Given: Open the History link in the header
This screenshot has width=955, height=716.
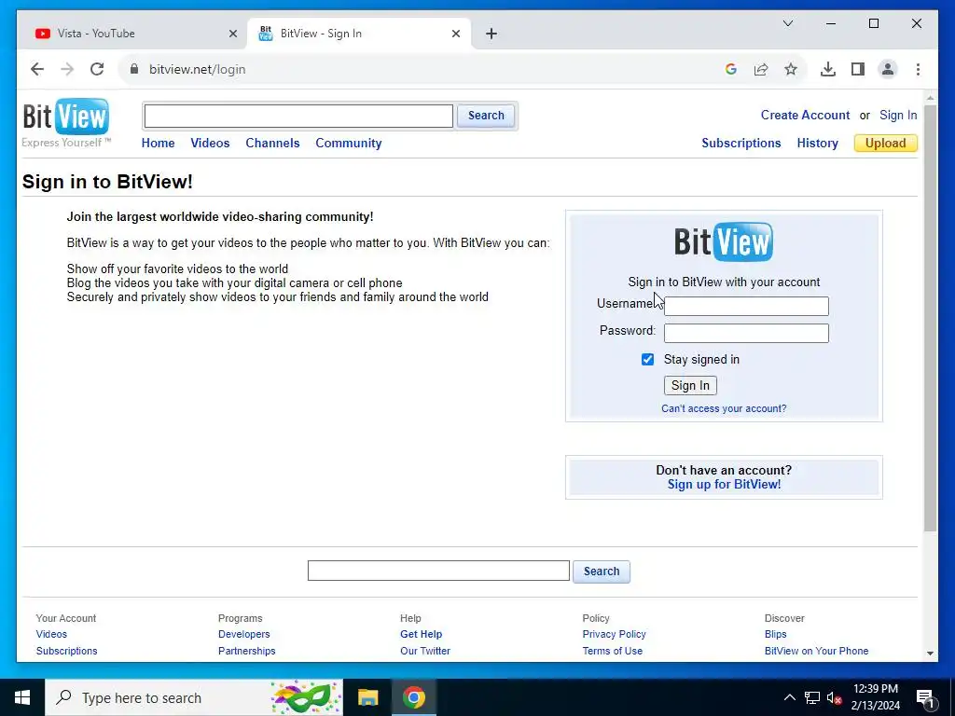Looking at the screenshot, I should coord(817,143).
